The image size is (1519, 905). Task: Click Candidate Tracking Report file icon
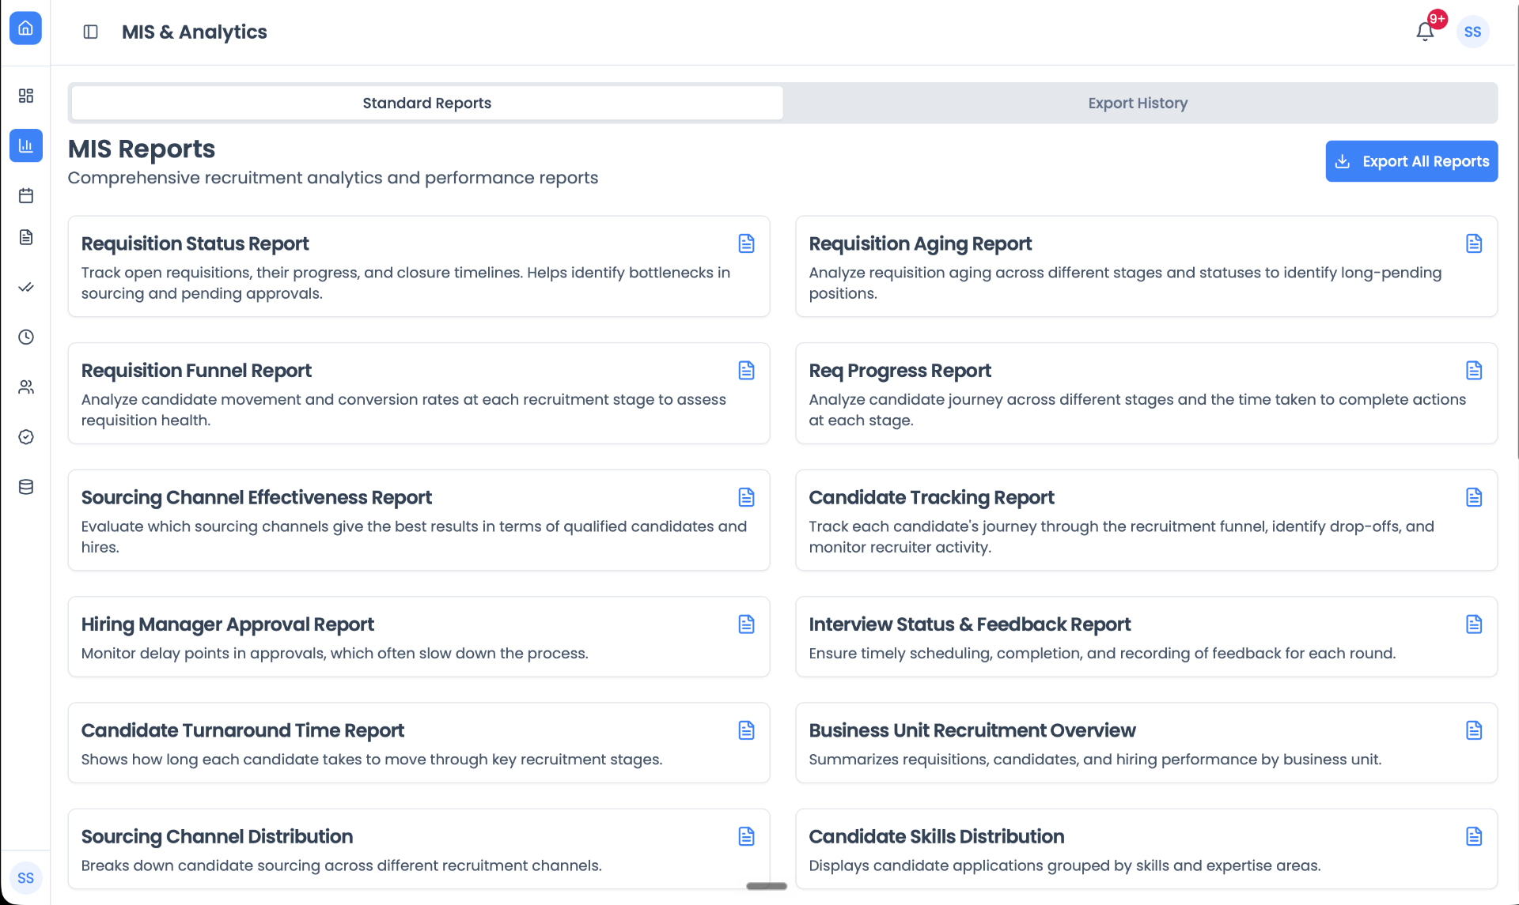click(1474, 497)
